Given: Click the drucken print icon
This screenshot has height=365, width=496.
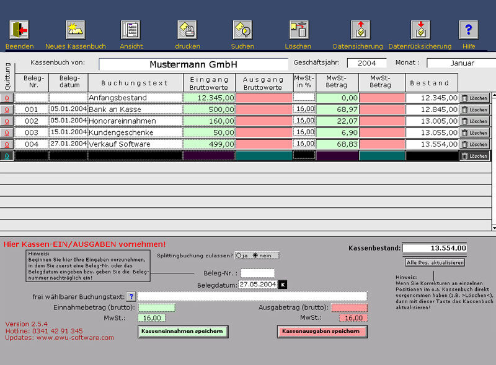Looking at the screenshot, I should tap(187, 30).
